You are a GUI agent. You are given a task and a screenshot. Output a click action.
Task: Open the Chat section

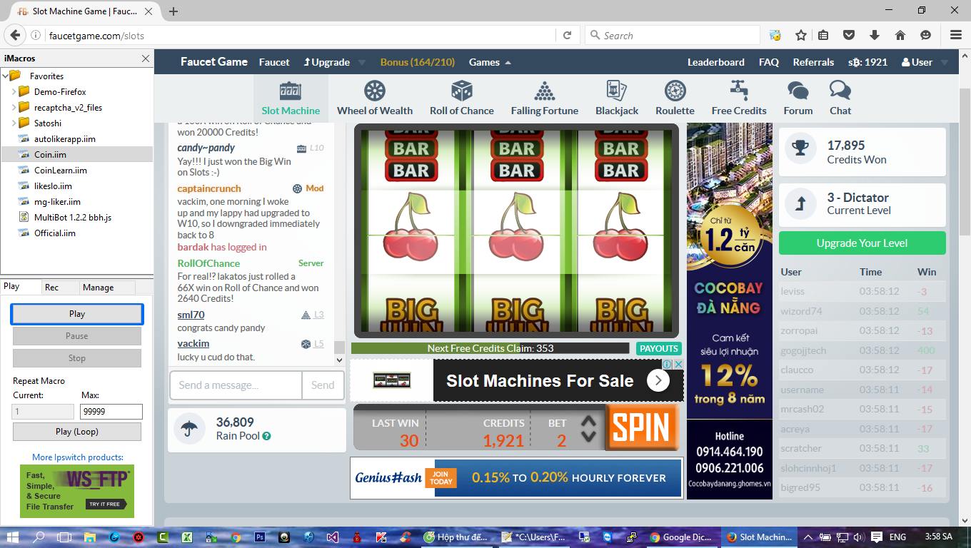pyautogui.click(x=840, y=98)
